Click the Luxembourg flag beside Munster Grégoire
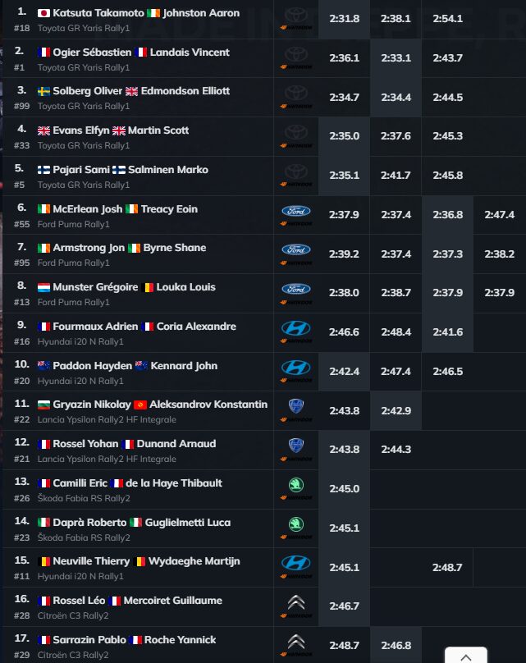Image resolution: width=526 pixels, height=663 pixels. coord(44,287)
